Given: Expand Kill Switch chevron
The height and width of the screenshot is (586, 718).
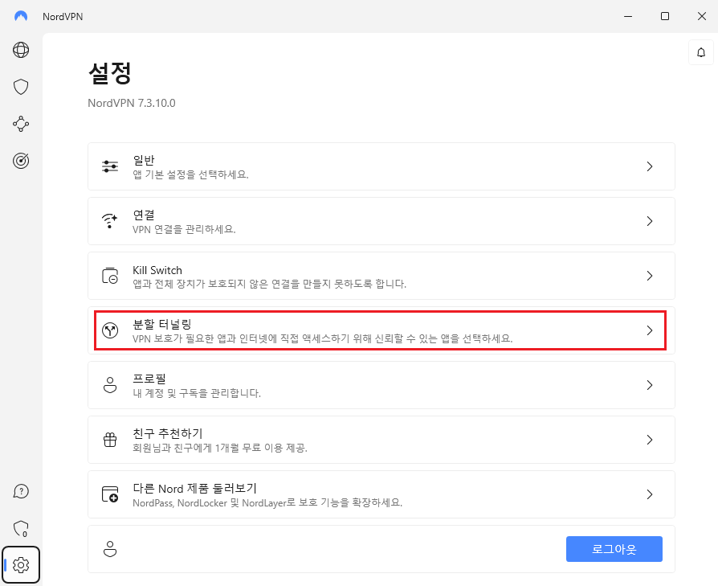Looking at the screenshot, I should pyautogui.click(x=649, y=276).
